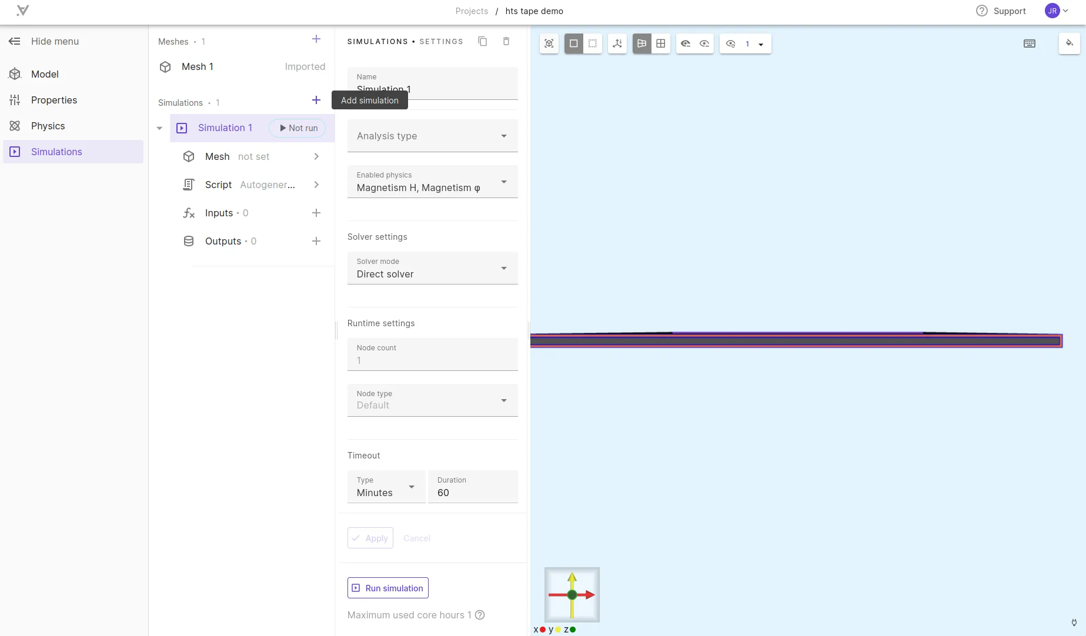The width and height of the screenshot is (1086, 636).
Task: Select the solid box selection mode
Action: pos(574,43)
